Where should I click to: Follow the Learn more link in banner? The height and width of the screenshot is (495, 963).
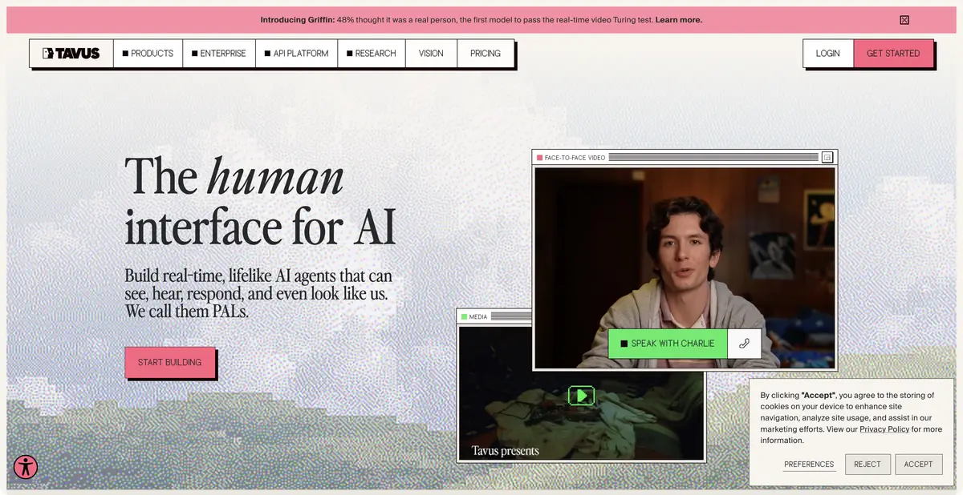679,20
